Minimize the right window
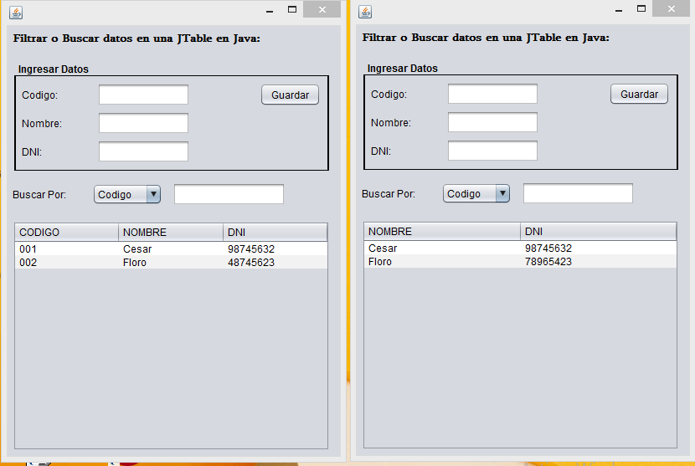This screenshot has width=695, height=466. pyautogui.click(x=619, y=9)
